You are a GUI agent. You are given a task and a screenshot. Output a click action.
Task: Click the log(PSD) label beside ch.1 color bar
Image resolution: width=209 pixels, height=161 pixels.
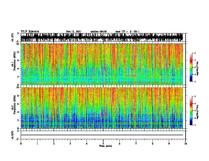point(198,69)
